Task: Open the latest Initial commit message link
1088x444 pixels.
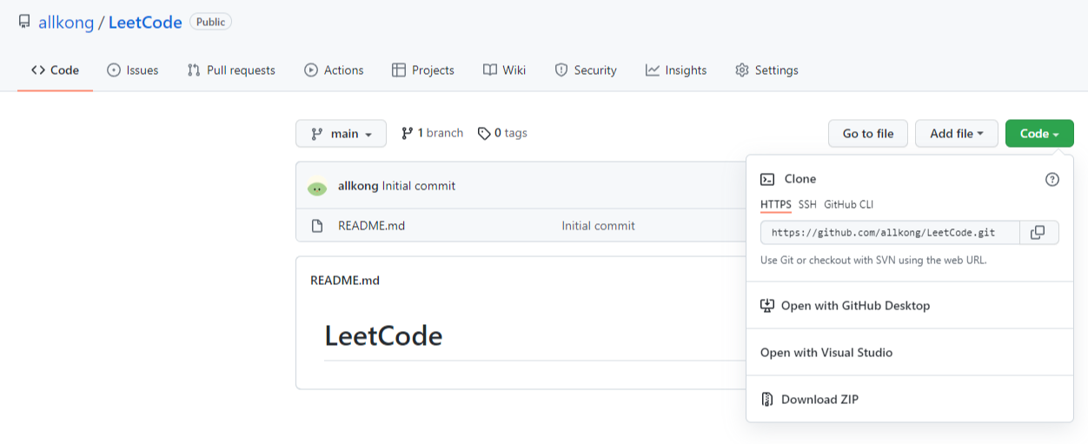Action: pyautogui.click(x=419, y=186)
